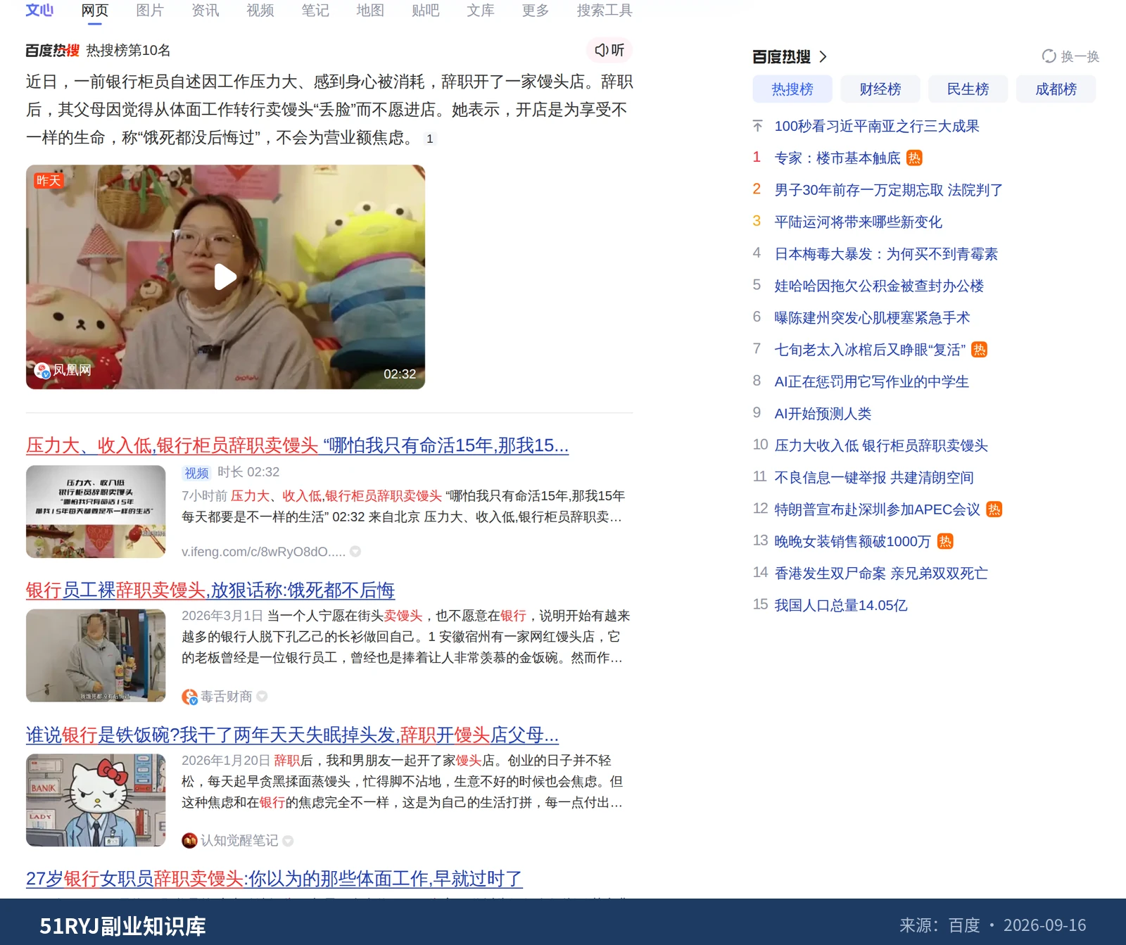Image resolution: width=1126 pixels, height=945 pixels.
Task: Open the 更多 menu
Action: coord(535,11)
